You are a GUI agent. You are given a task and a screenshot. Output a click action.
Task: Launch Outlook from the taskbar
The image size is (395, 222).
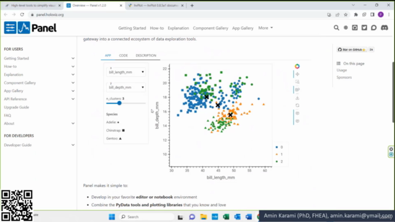[237, 216]
